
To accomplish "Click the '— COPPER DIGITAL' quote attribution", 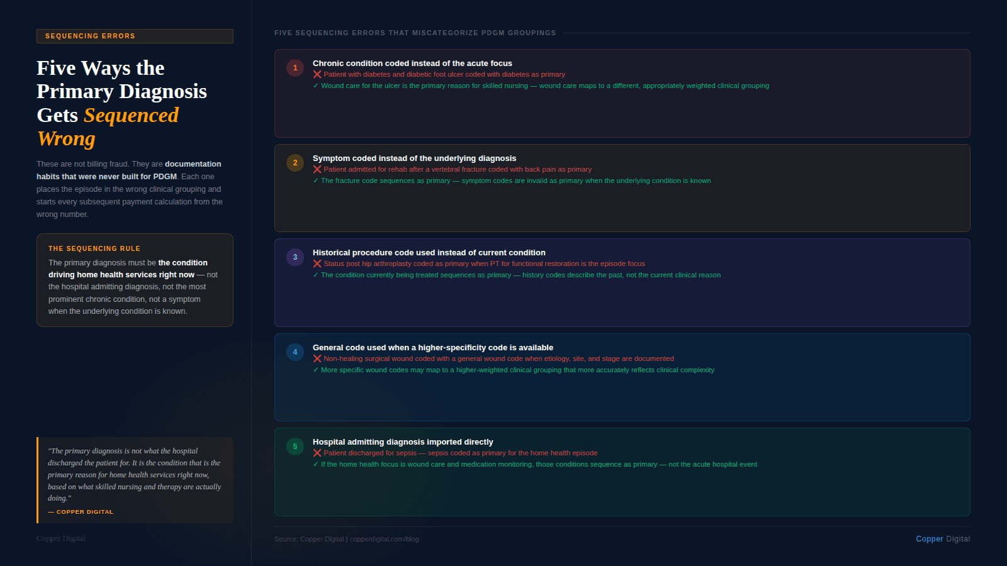I will tap(81, 512).
